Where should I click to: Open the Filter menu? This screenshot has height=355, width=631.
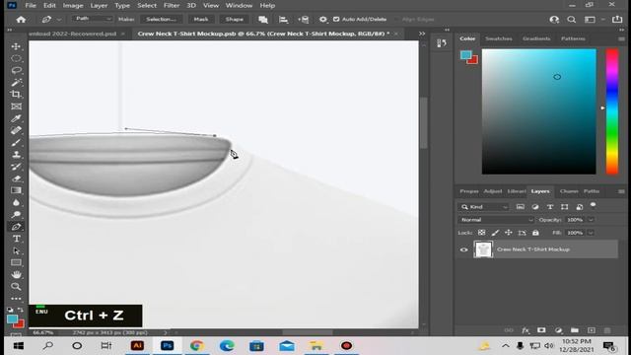172,6
